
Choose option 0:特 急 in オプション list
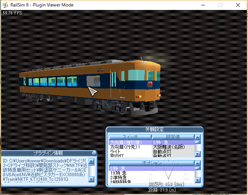click(152, 169)
